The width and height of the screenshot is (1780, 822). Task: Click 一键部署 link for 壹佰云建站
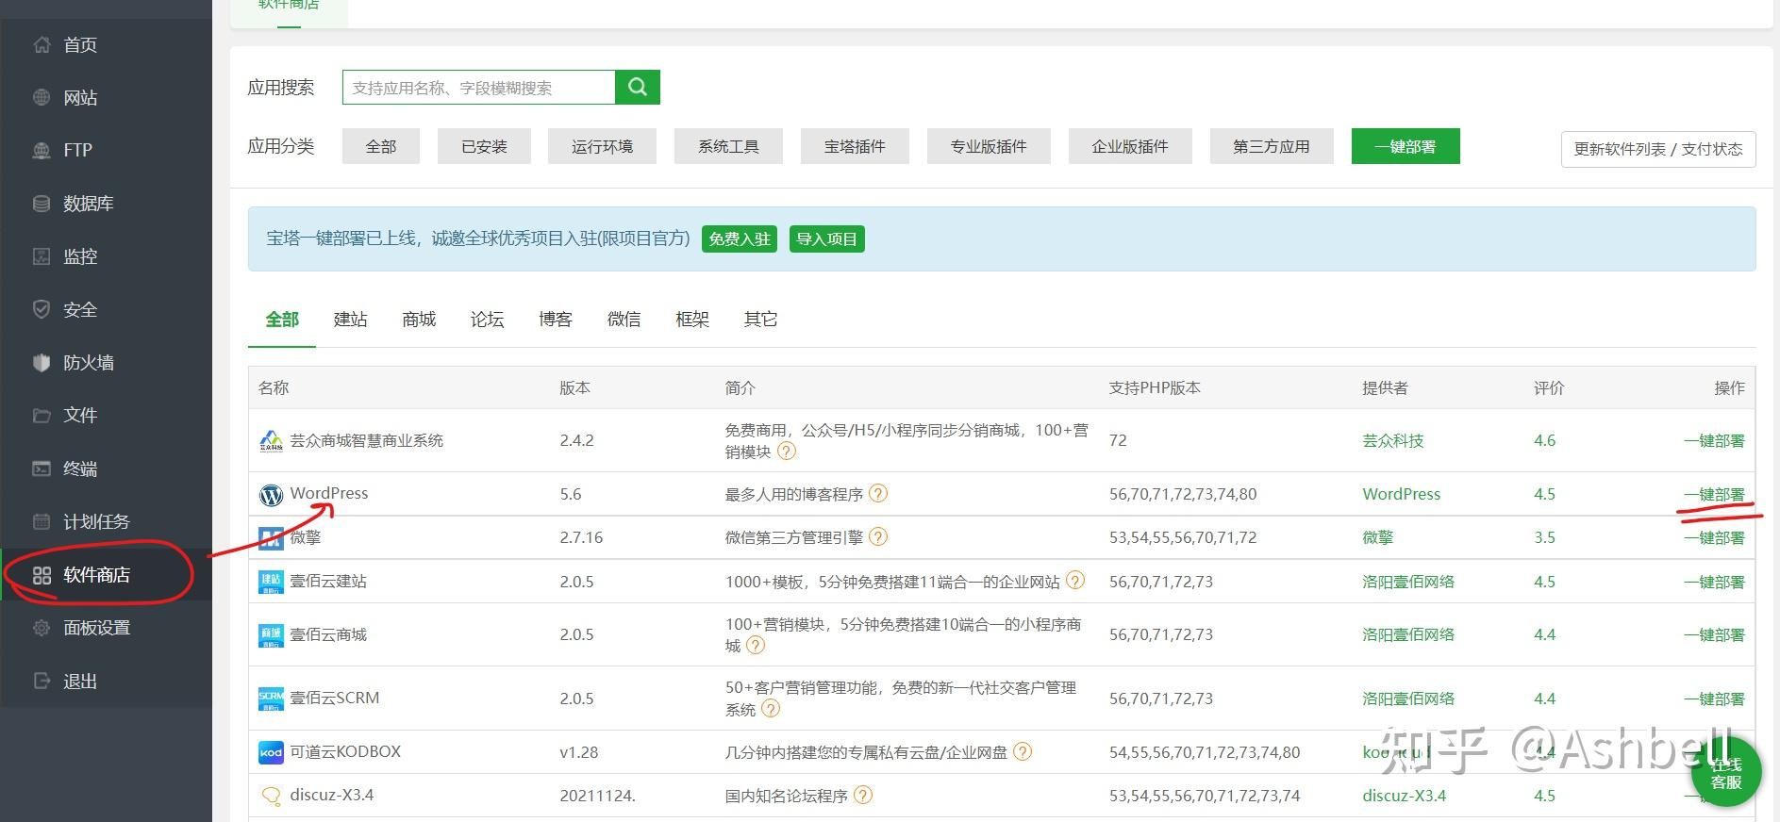[x=1714, y=582]
